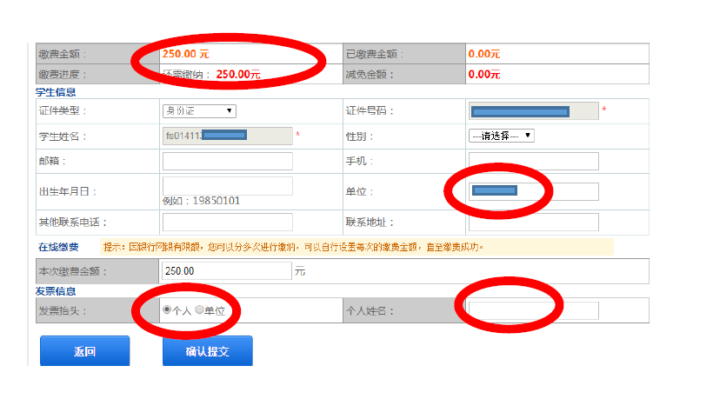Viewport: 713px width, 399px height.
Task: Click the 证件号码 input field
Action: pos(533,110)
